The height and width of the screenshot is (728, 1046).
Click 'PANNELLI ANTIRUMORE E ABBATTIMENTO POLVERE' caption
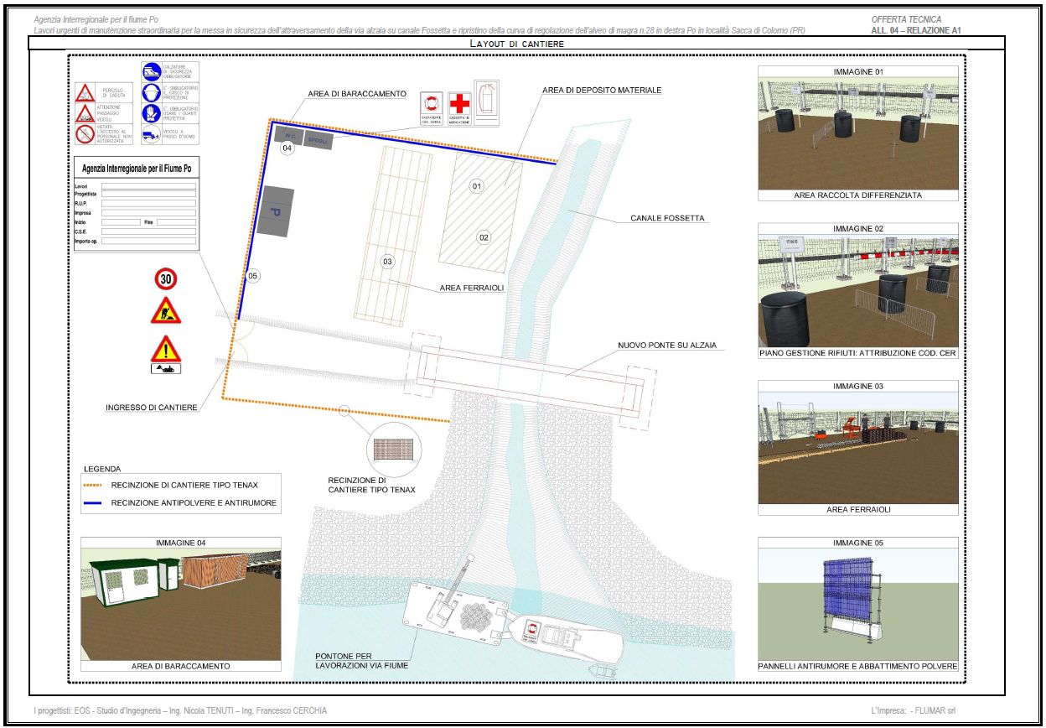pos(858,666)
